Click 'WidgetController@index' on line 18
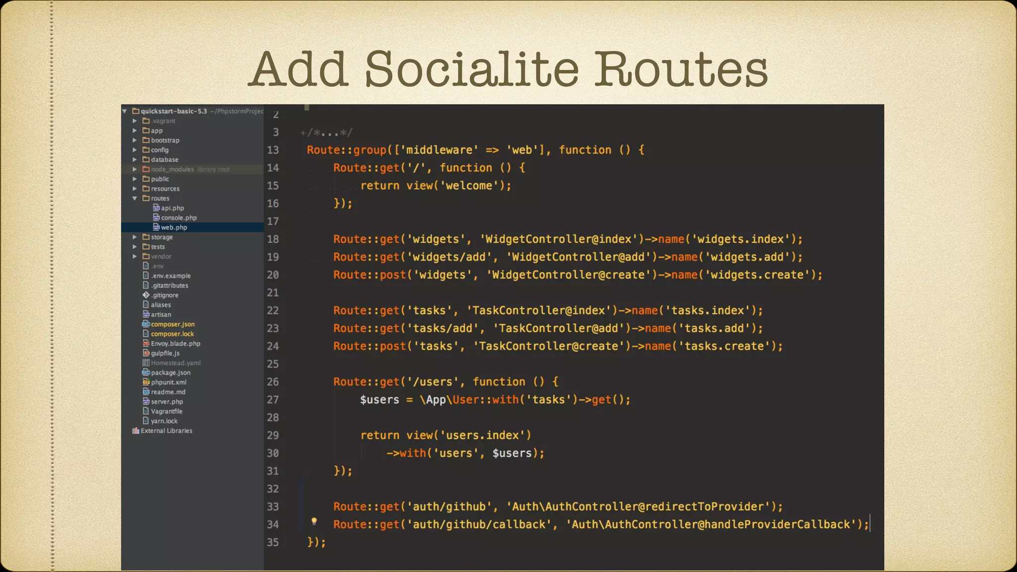1017x572 pixels. (x=559, y=239)
